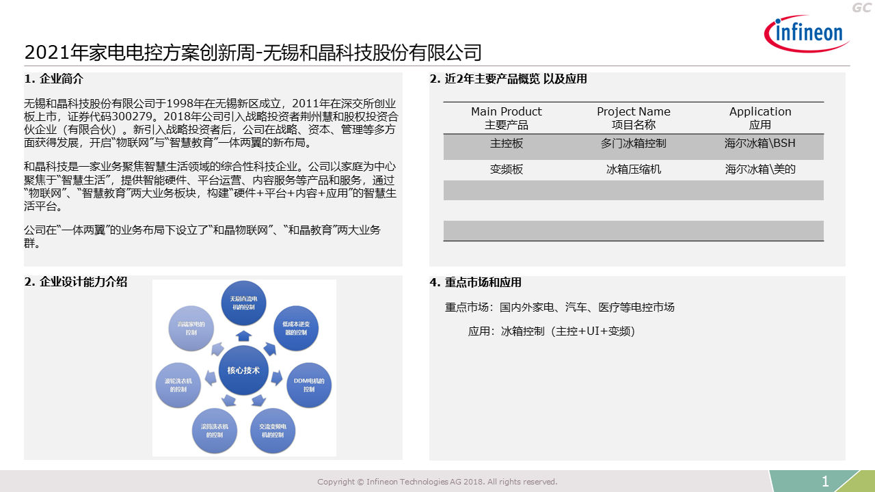
Task: Select the 变频板 table cell
Action: click(507, 169)
